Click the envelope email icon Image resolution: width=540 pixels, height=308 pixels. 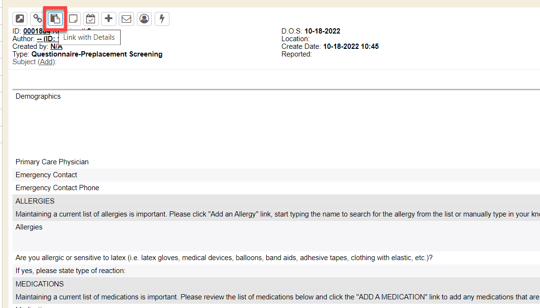coord(126,19)
